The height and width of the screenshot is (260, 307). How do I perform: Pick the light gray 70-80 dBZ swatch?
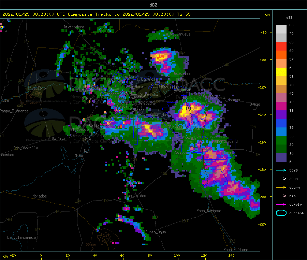point(281,29)
